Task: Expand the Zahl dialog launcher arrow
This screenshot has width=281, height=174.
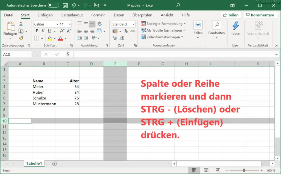Action: click(x=136, y=45)
